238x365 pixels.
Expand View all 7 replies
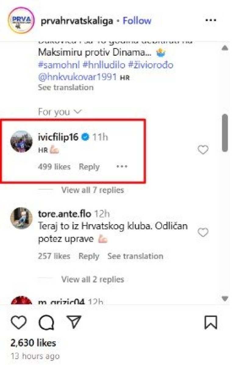[92, 190]
